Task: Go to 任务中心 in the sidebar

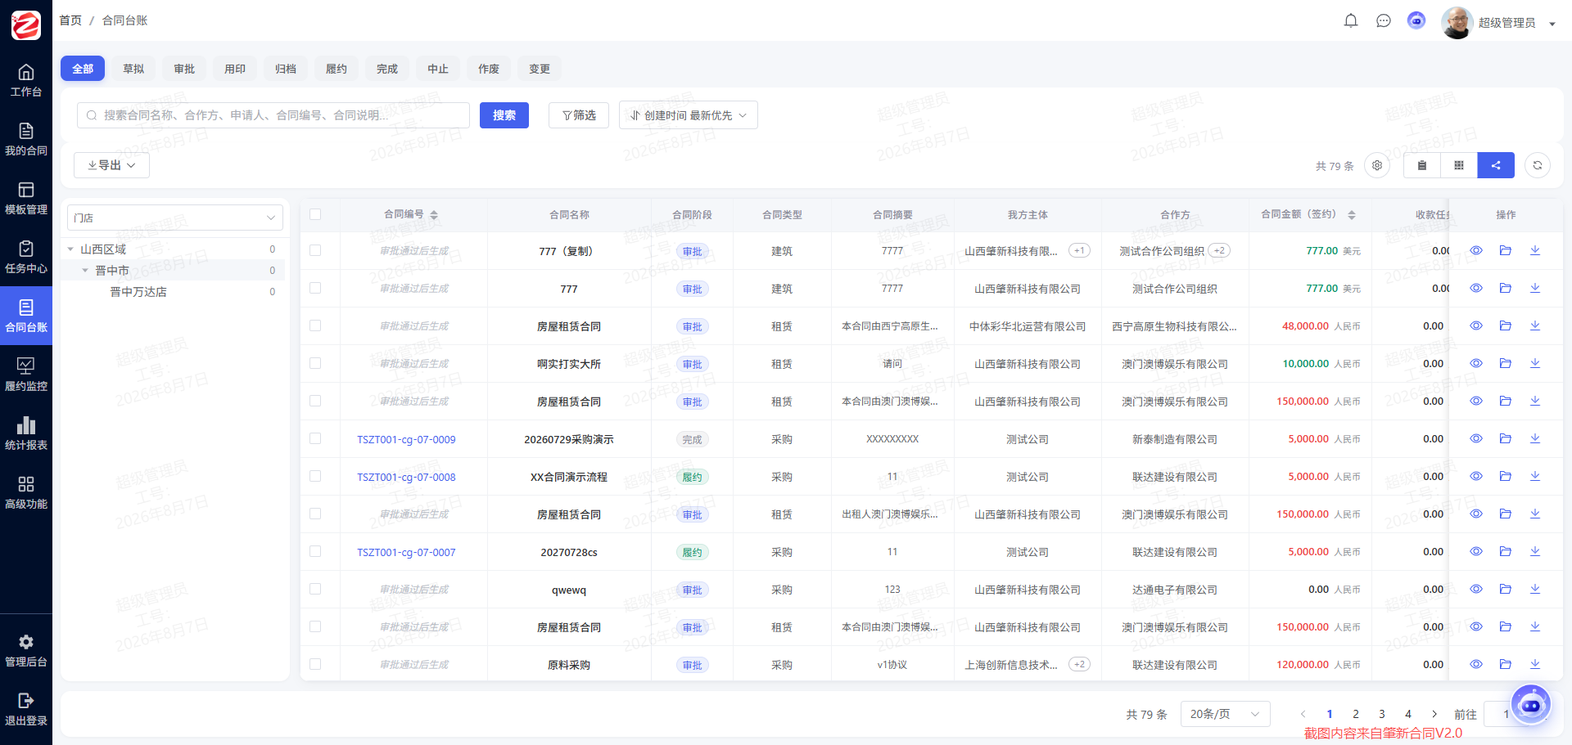Action: pos(26,257)
